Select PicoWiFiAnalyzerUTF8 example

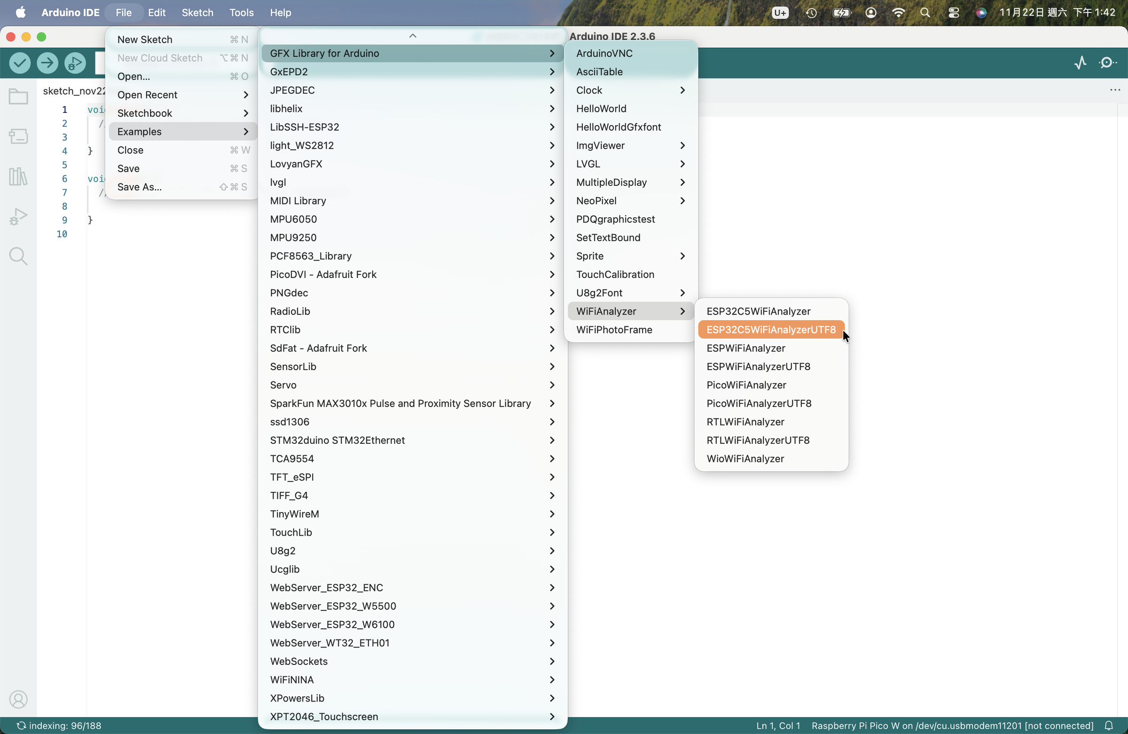coord(758,403)
